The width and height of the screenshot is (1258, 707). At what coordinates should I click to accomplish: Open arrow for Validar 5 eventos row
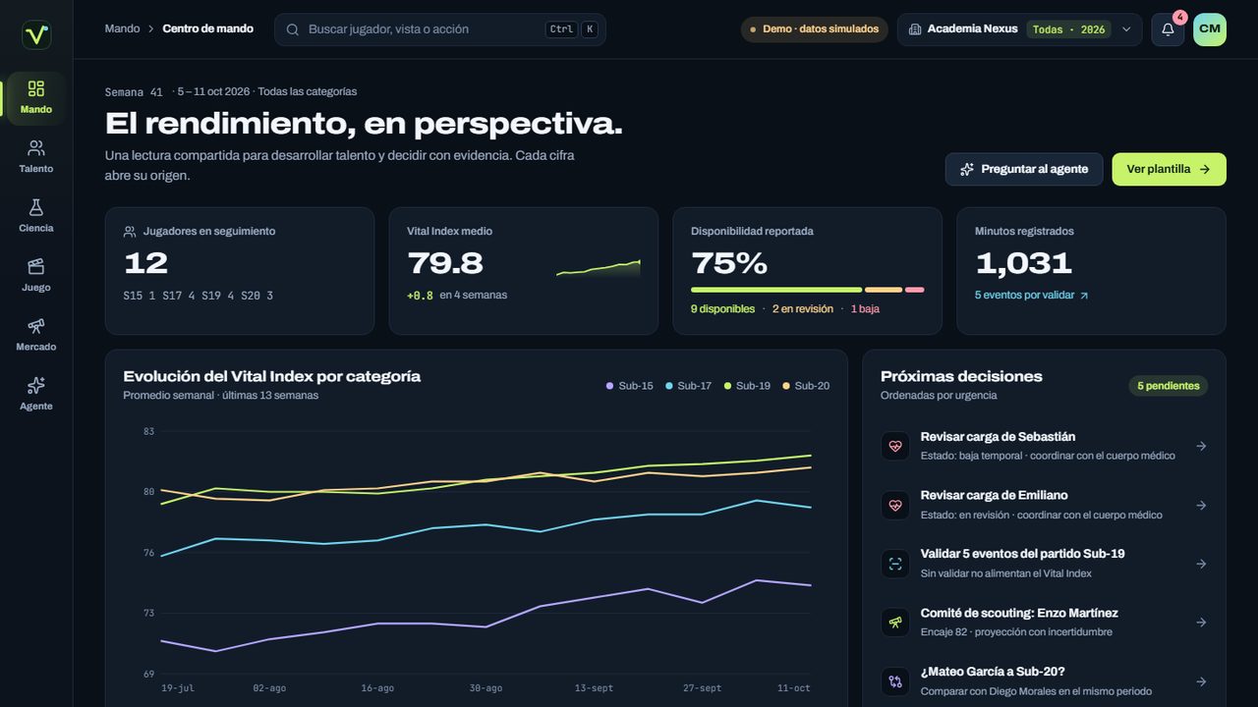click(x=1201, y=564)
